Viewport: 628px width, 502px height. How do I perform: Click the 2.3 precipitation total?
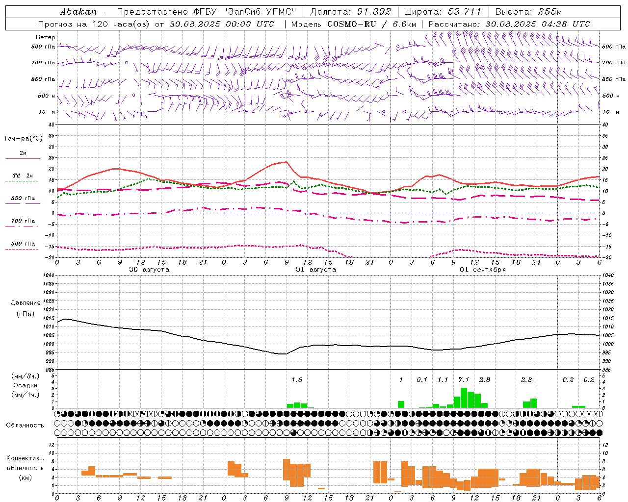[526, 379]
